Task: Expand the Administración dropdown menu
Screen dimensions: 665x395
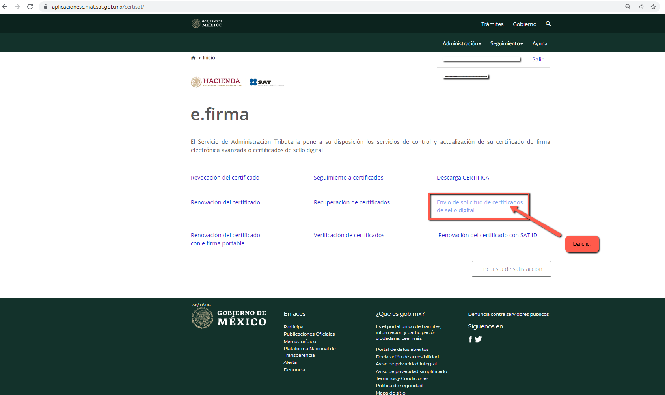Action: coord(462,44)
